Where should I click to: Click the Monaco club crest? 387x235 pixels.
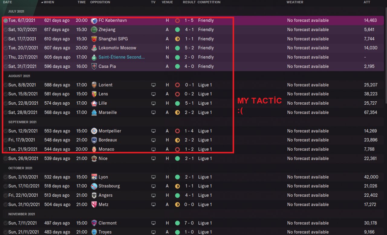click(x=94, y=149)
